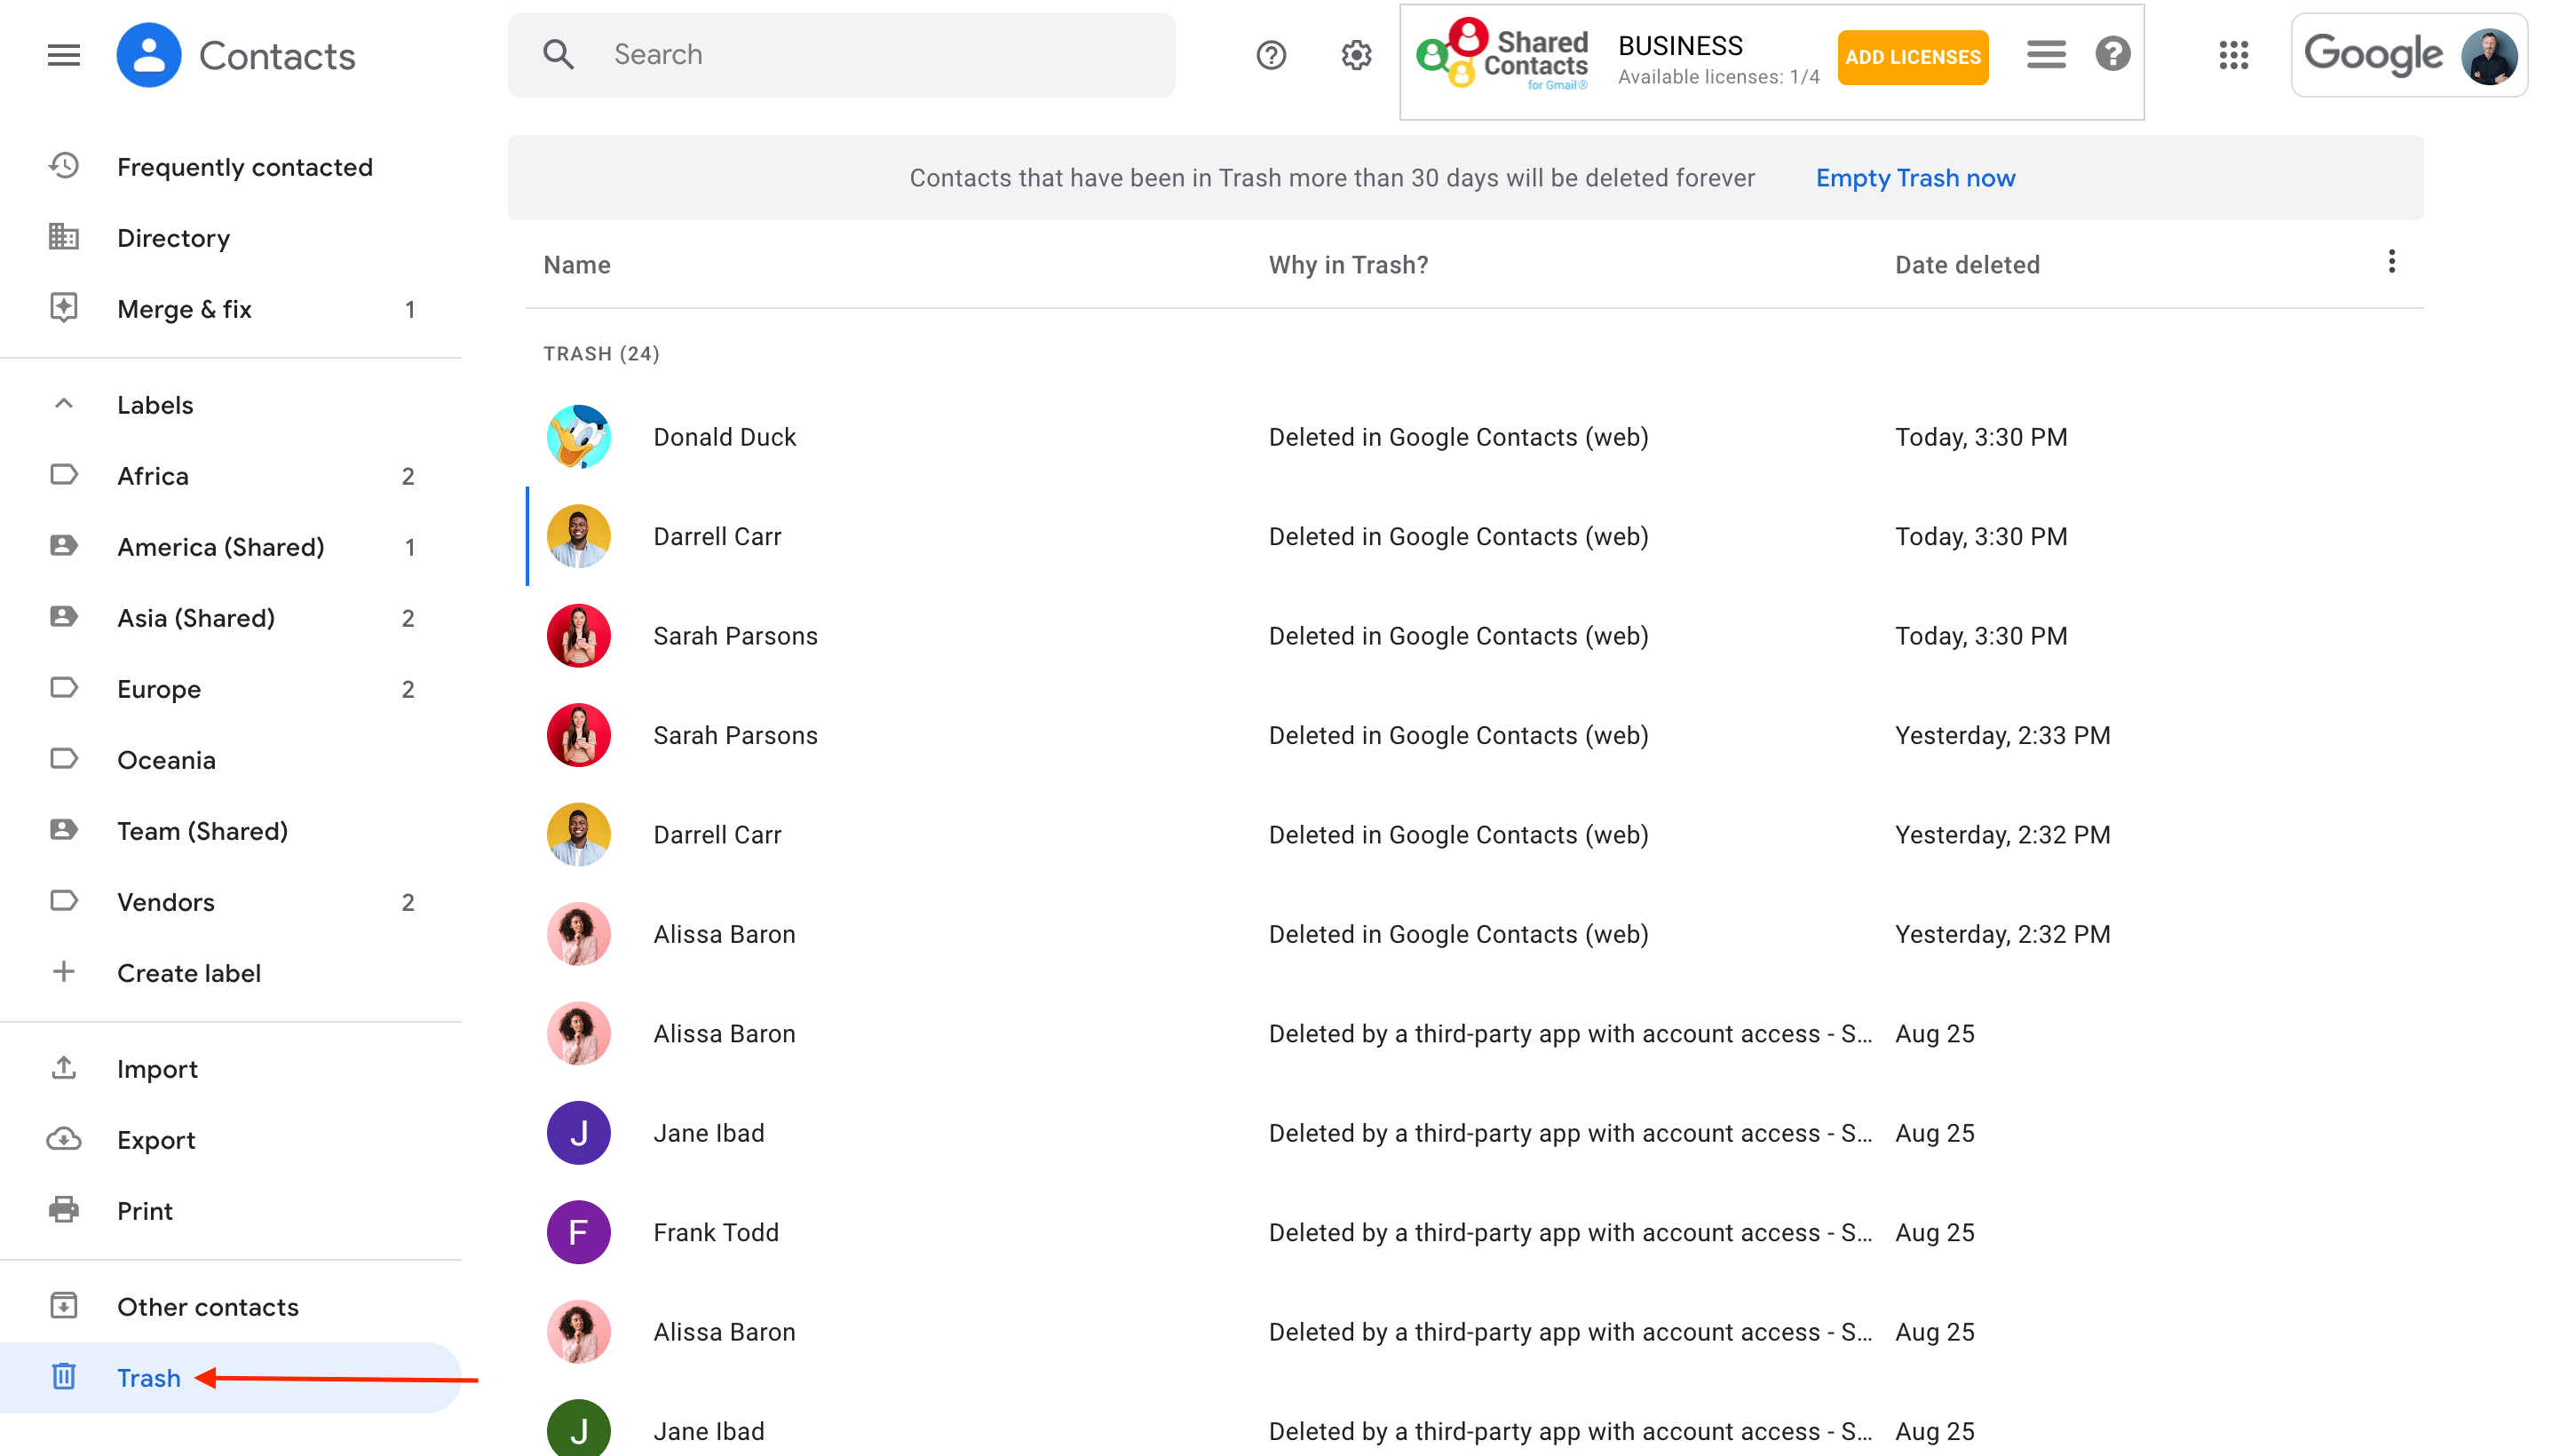2552x1456 pixels.
Task: Click the ADD LICENSES button
Action: tap(1911, 57)
